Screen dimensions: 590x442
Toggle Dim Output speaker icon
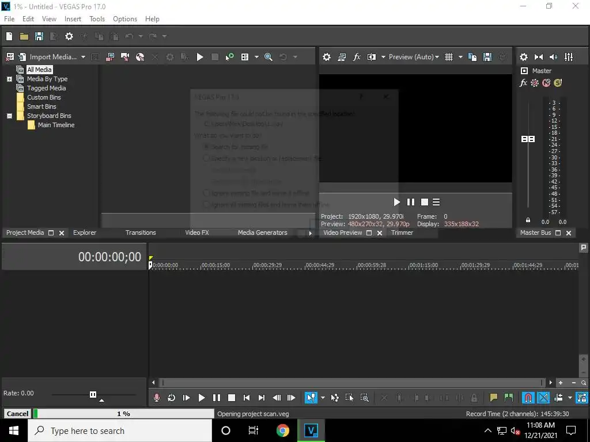(554, 57)
